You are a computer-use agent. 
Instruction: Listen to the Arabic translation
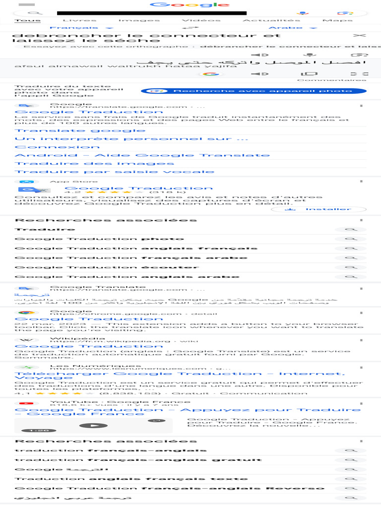pyautogui.click(x=260, y=74)
